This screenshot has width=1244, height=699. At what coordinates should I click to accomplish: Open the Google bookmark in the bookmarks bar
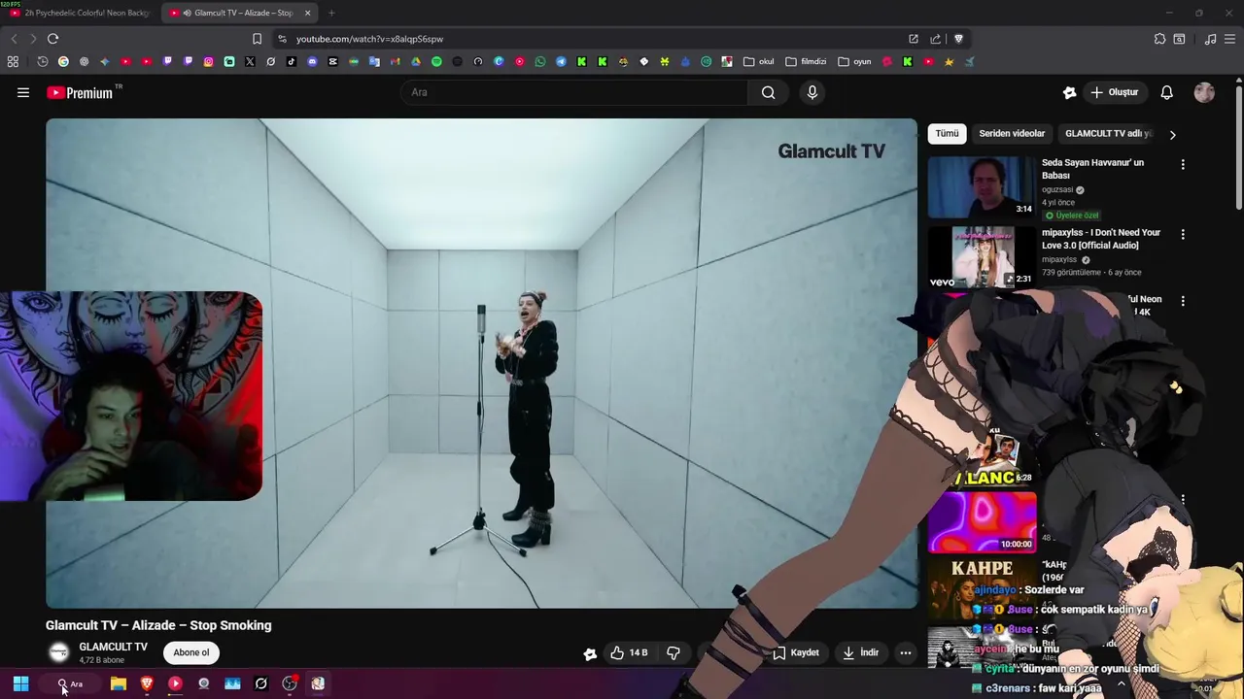(x=63, y=61)
